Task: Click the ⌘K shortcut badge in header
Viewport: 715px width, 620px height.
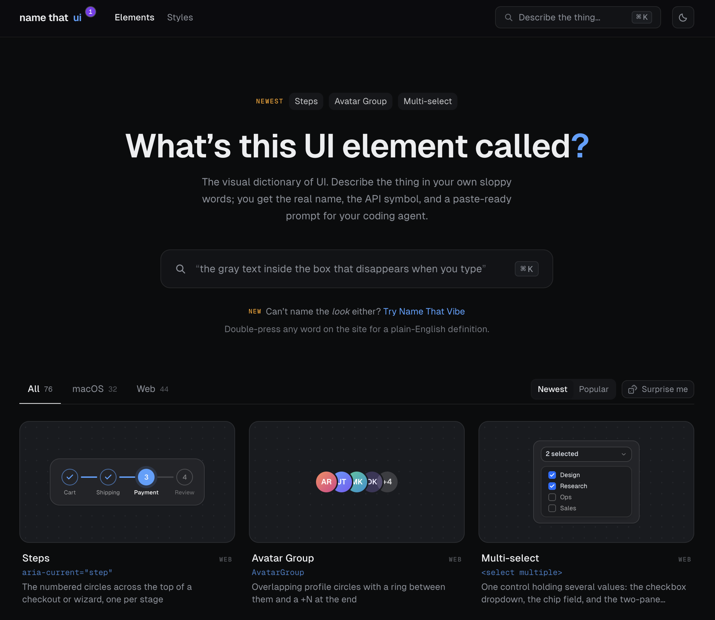Action: tap(642, 17)
